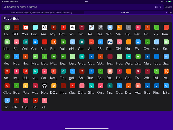The image size is (173, 130).
Task: Open the YouTube favorite icon
Action: coord(26,27)
